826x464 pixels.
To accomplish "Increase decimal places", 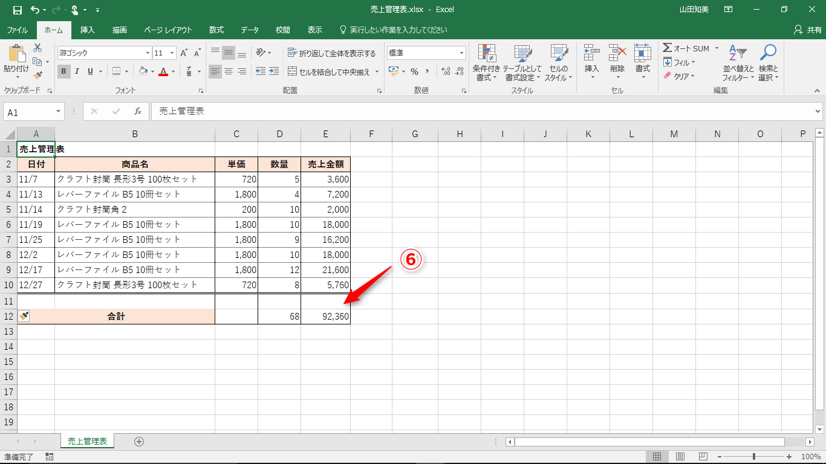I will 446,71.
